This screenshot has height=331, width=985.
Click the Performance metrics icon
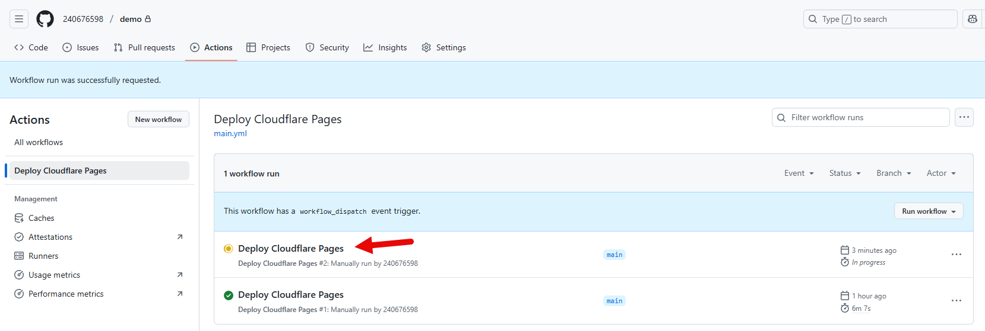point(19,294)
